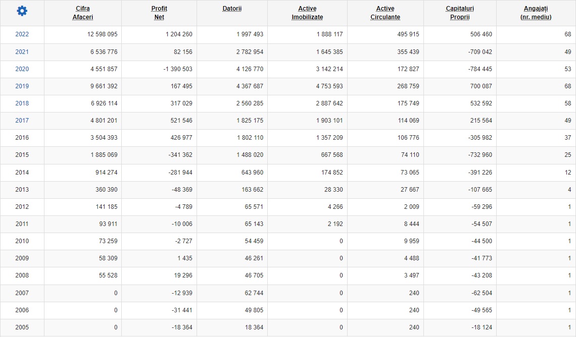Click the 2014 year cell
The width and height of the screenshot is (576, 337).
(22, 173)
